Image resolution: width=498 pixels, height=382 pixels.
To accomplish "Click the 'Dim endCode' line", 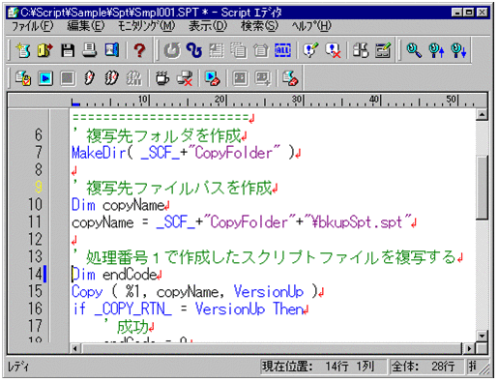I will 117,275.
